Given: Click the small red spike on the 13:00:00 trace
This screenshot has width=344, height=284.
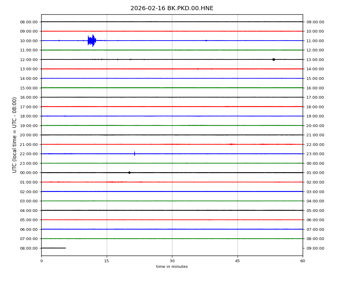Looking at the screenshot, I should click(198, 69).
